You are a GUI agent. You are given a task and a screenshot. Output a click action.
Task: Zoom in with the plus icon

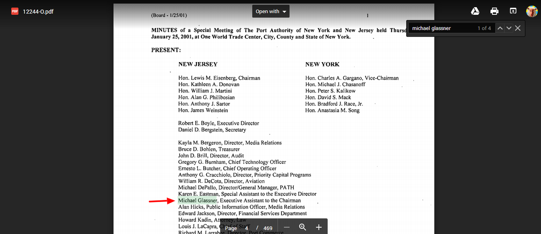[x=319, y=227]
